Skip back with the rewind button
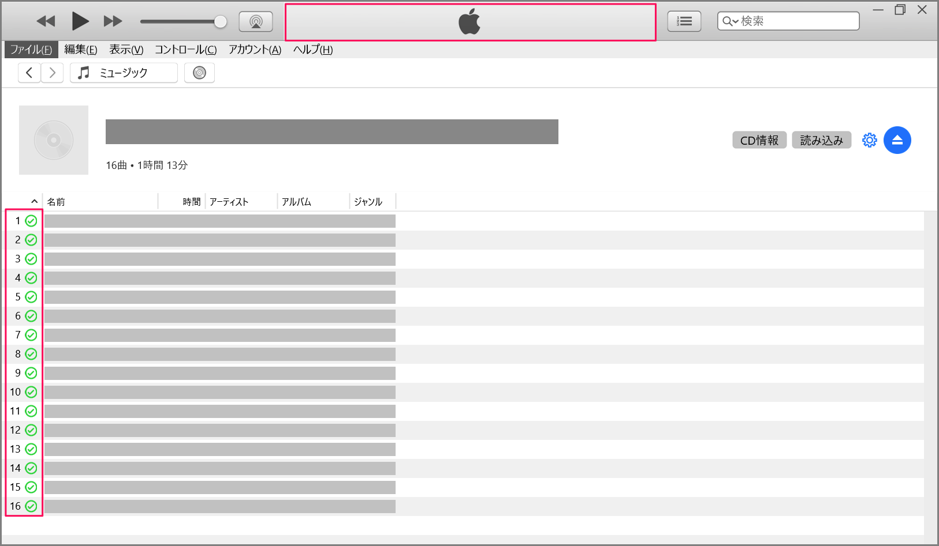Screen dimensions: 939x546 click(46, 21)
